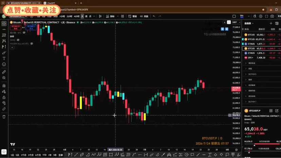Select the 2小时 timeframe
Image resolution: width=281 pixels, height=158 pixels.
pyautogui.click(x=69, y=16)
